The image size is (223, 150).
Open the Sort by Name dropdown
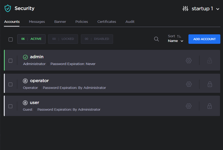tap(176, 41)
